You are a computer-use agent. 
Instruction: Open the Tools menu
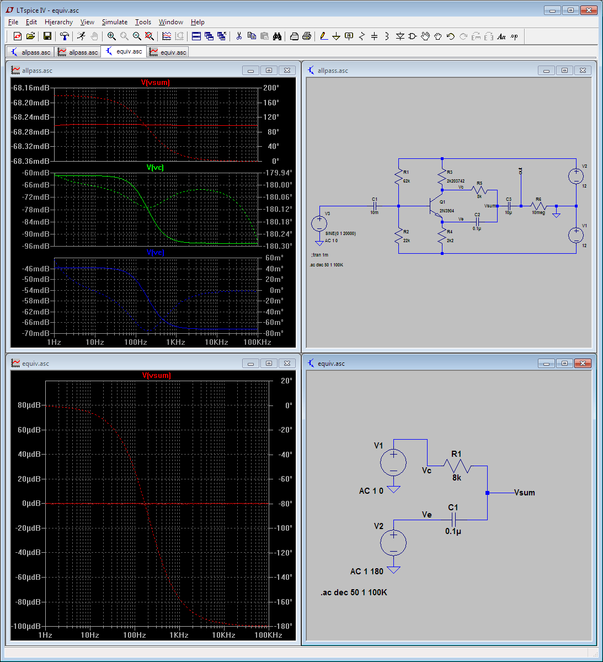(143, 22)
